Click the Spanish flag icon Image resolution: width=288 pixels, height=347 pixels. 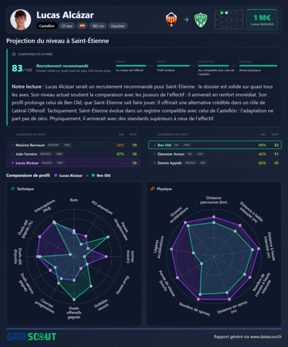(82, 26)
